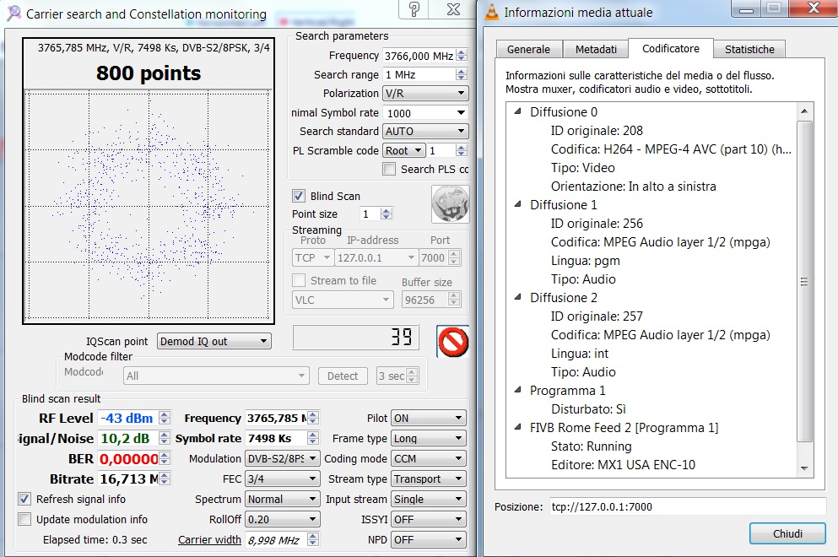Open the Search standard AUTO dropdown
Viewport: 838px width, 557px height.
coord(425,132)
